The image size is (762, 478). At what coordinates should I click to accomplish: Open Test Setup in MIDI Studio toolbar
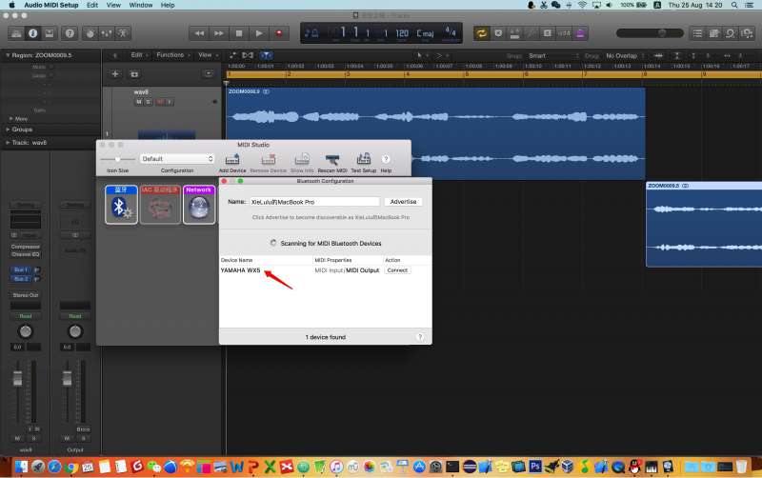(363, 159)
